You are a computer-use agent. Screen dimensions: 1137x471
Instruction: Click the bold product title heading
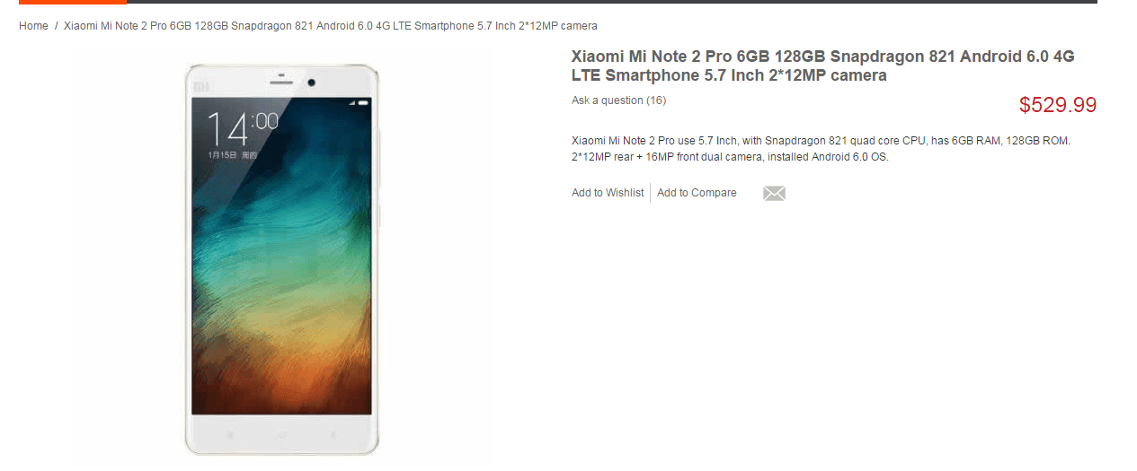coord(823,65)
